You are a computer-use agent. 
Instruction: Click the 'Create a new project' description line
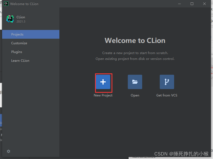pos(135,53)
